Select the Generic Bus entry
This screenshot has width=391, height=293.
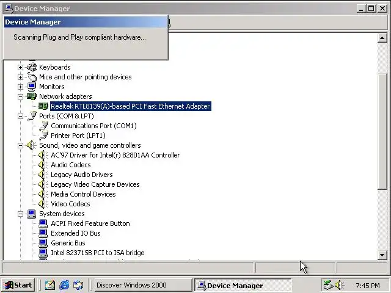click(68, 243)
